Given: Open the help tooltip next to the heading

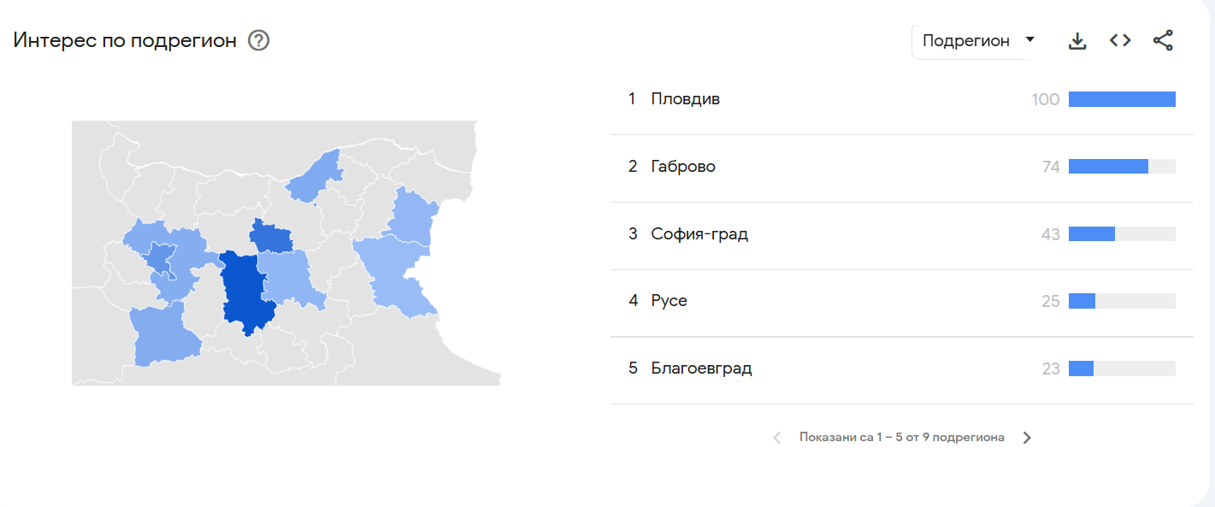Looking at the screenshot, I should tap(258, 39).
